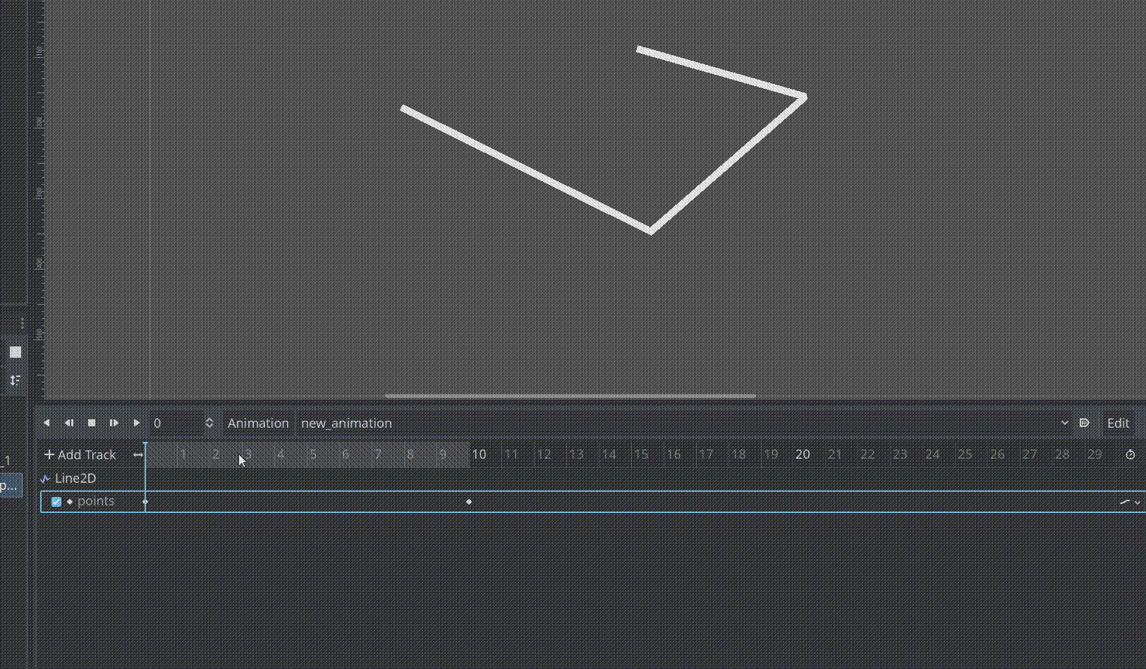The image size is (1146, 669).
Task: Click the vertical dots handle above the left sidebar
Action: point(23,322)
